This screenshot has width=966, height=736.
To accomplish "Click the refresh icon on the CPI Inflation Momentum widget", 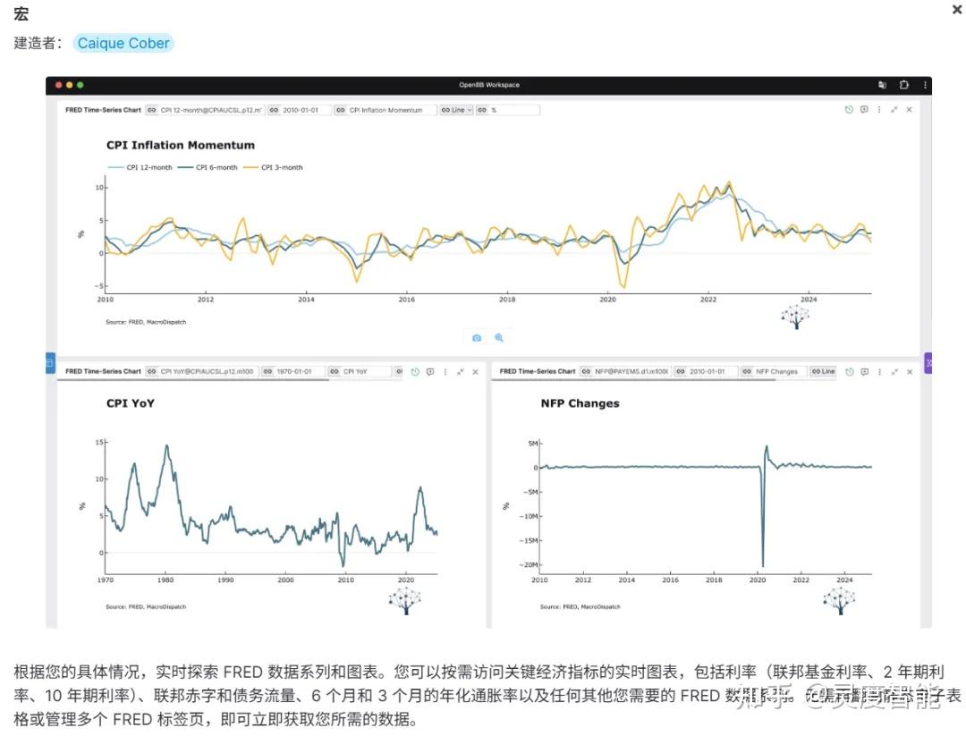I will coord(849,108).
